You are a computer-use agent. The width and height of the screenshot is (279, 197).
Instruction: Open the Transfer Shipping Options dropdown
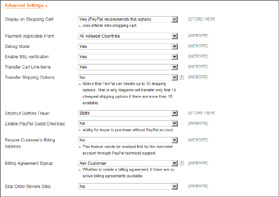tap(128, 77)
